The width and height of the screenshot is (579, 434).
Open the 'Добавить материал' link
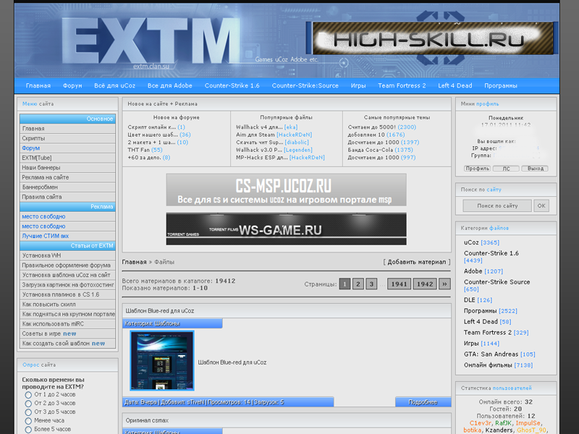tap(416, 262)
